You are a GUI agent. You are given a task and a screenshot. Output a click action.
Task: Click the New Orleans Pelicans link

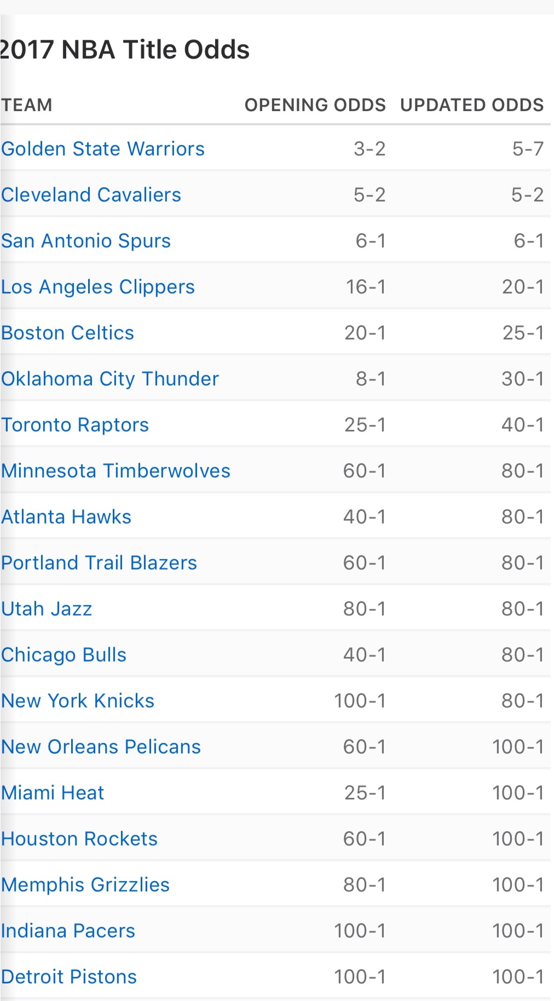[x=101, y=747]
